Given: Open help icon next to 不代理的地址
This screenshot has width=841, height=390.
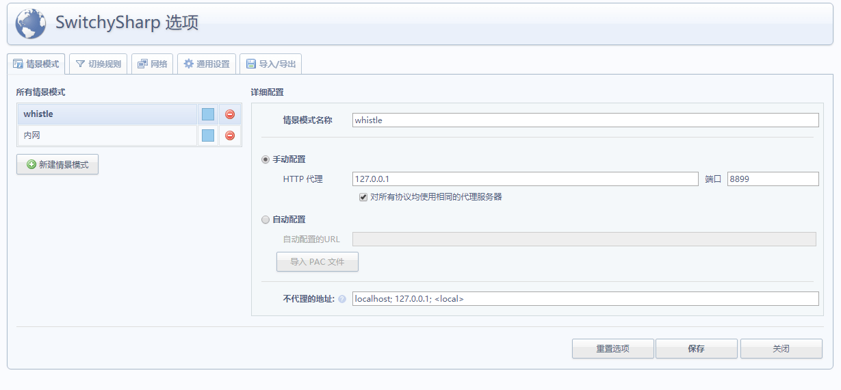Looking at the screenshot, I should (342, 299).
